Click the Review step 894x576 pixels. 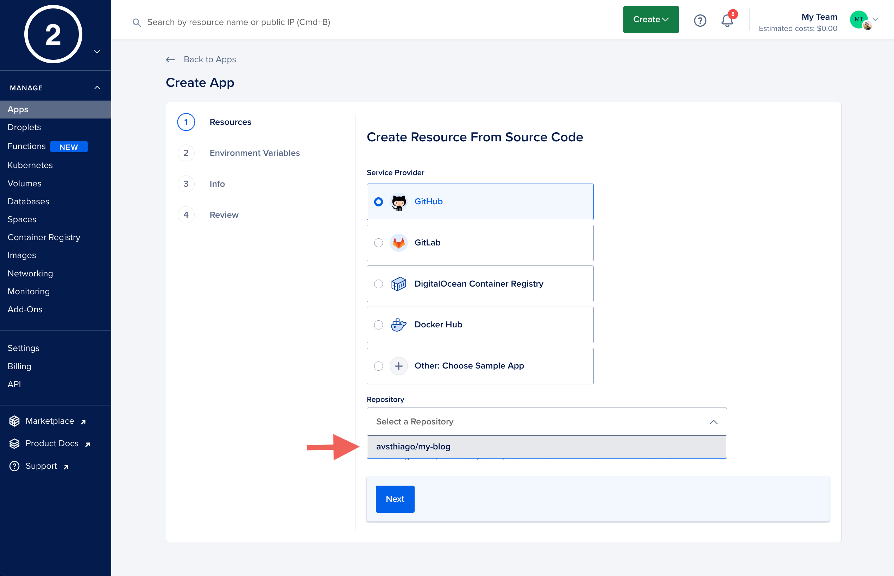(224, 215)
